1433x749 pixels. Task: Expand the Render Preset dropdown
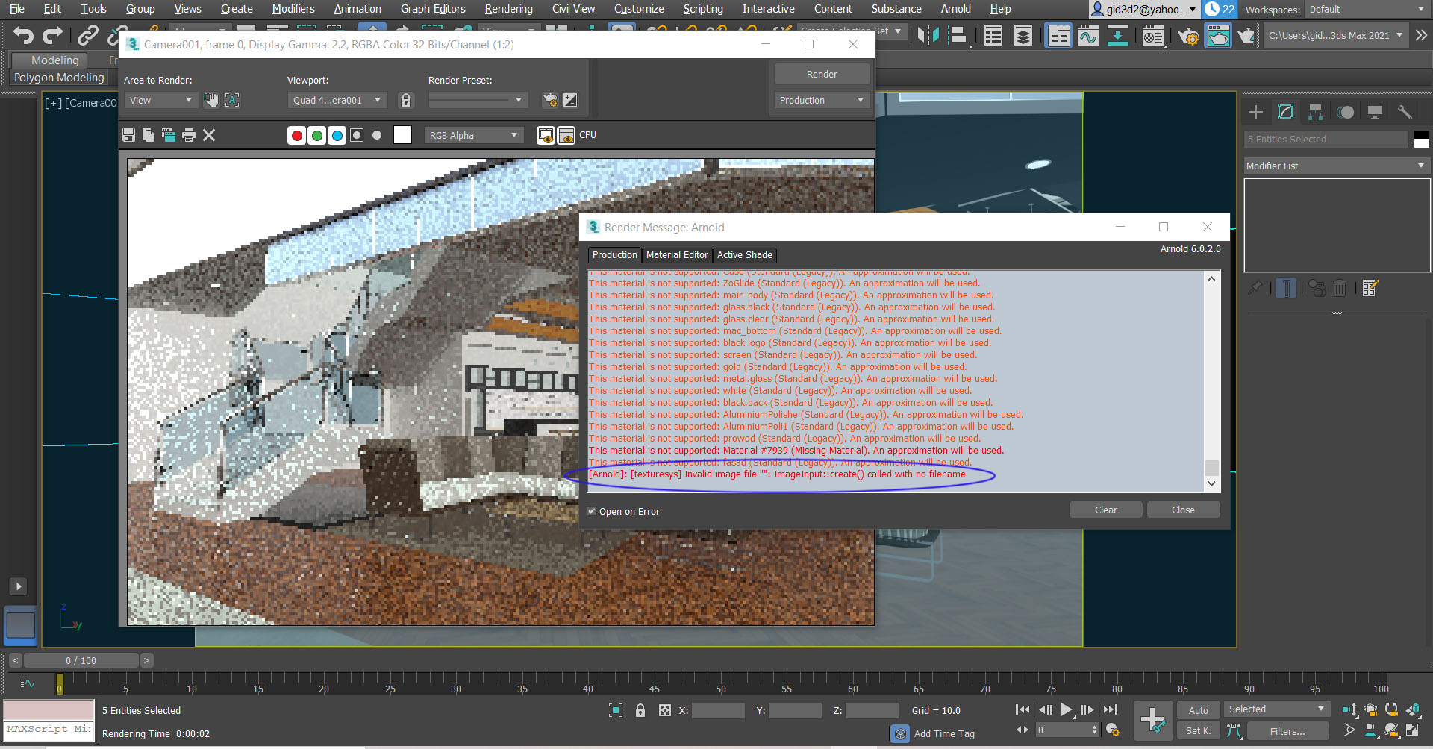(478, 100)
